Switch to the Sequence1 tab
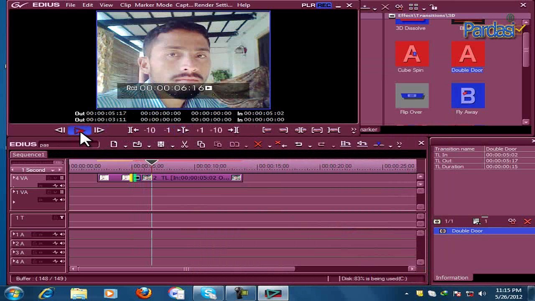The width and height of the screenshot is (535, 301). [x=28, y=155]
